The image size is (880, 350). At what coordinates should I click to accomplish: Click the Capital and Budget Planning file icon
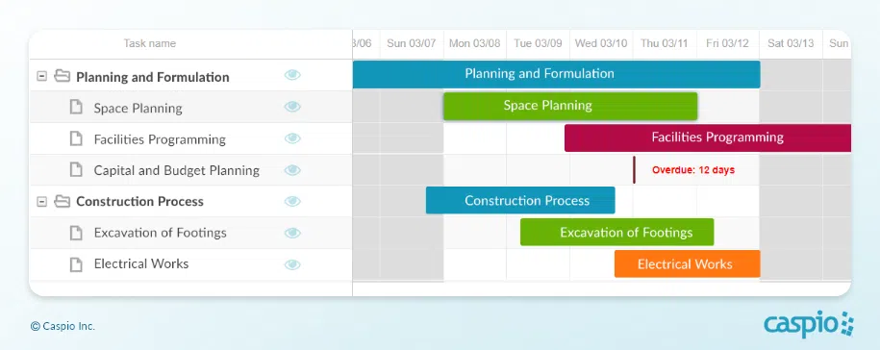click(x=76, y=169)
